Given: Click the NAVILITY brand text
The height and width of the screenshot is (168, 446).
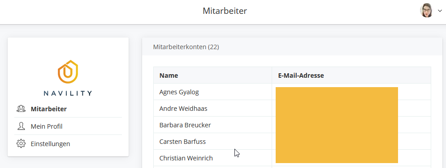Looking at the screenshot, I should (x=68, y=93).
